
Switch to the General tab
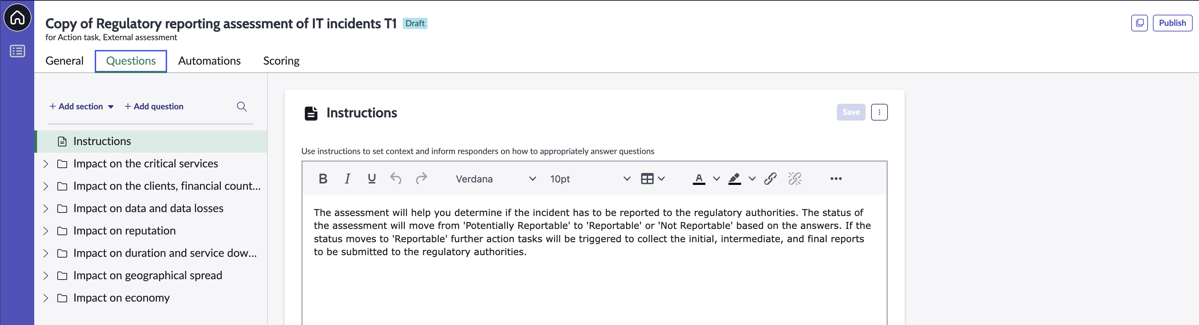64,61
